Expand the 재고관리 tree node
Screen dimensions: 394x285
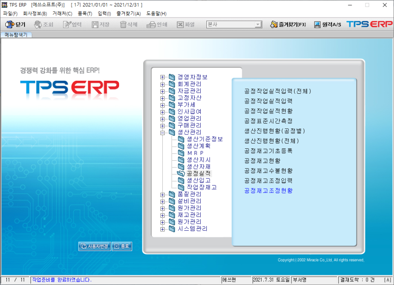(163, 215)
